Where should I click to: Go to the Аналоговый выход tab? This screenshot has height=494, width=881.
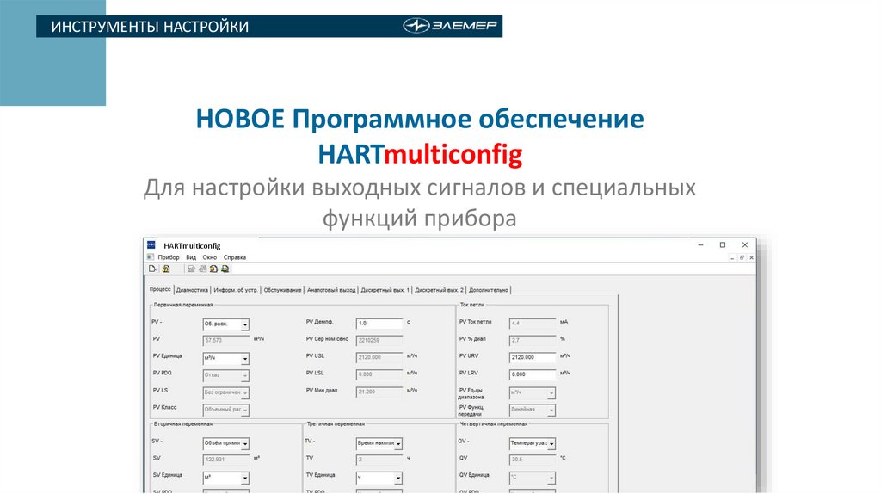(331, 290)
